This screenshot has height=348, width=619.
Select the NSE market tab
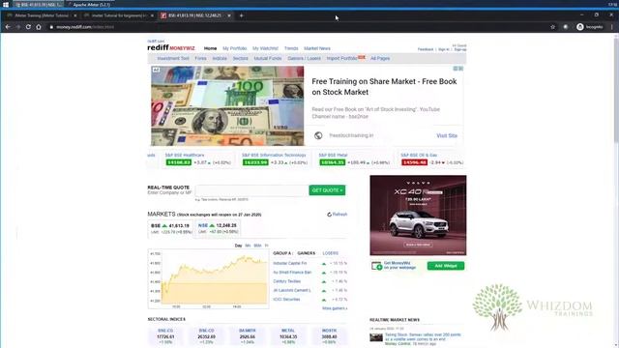[218, 228]
